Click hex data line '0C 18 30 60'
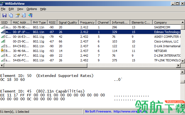The width and height of the screenshot is (185, 115). tap(13, 79)
